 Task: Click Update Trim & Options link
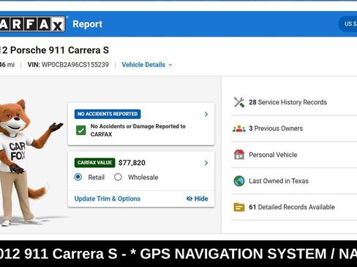pyautogui.click(x=108, y=198)
